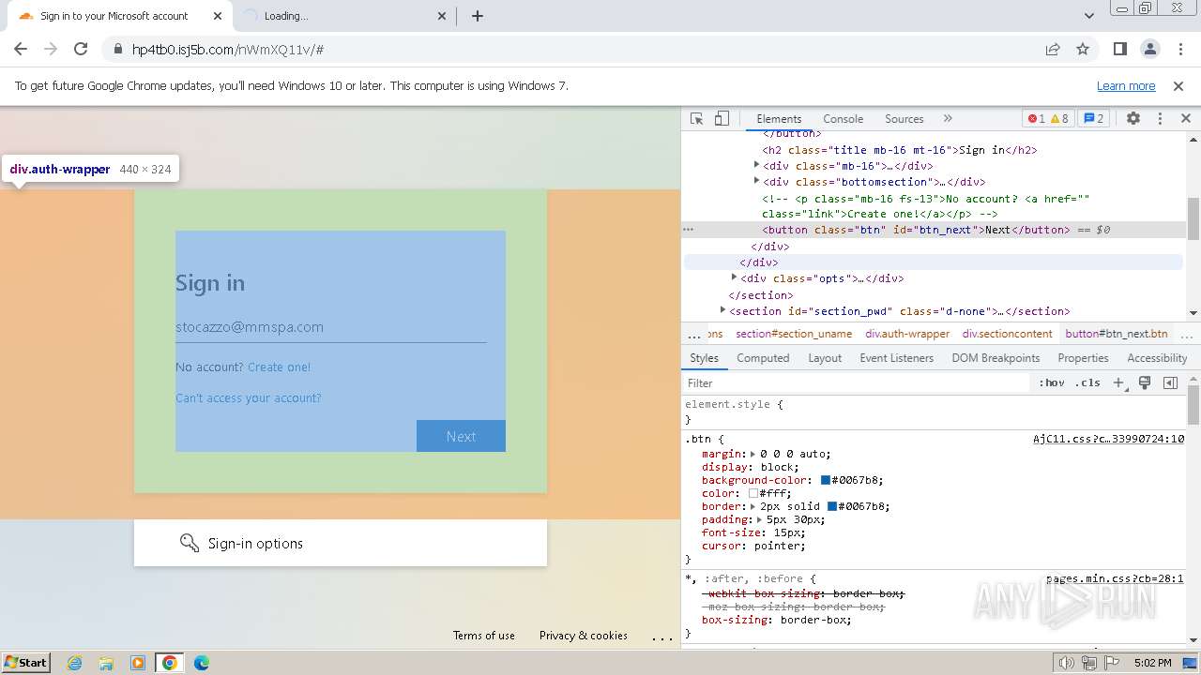This screenshot has width=1201, height=675.
Task: Switch to the Loading tab
Action: [x=343, y=16]
